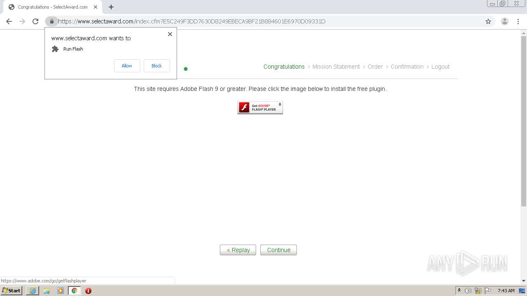This screenshot has height=296, width=527.
Task: Select the Congratulations - SelectAward.com tab
Action: pyautogui.click(x=53, y=7)
